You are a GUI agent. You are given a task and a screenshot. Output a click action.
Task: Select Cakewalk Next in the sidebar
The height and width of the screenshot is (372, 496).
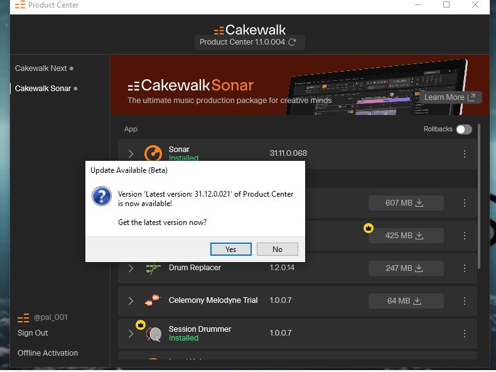pyautogui.click(x=41, y=68)
